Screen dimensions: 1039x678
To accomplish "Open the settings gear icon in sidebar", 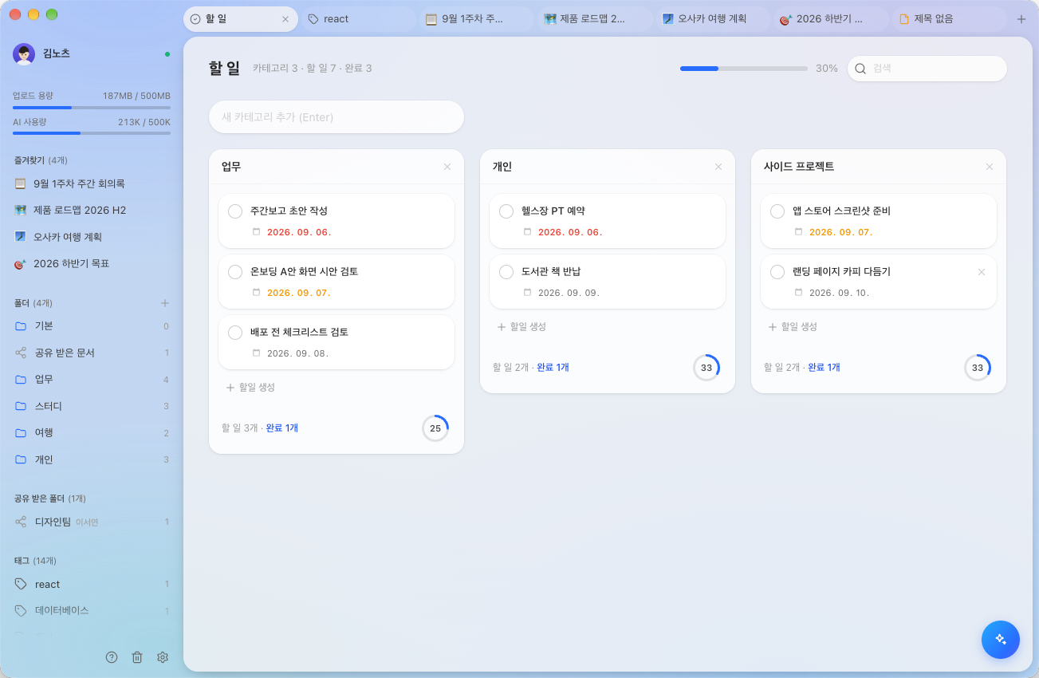I will pos(163,657).
